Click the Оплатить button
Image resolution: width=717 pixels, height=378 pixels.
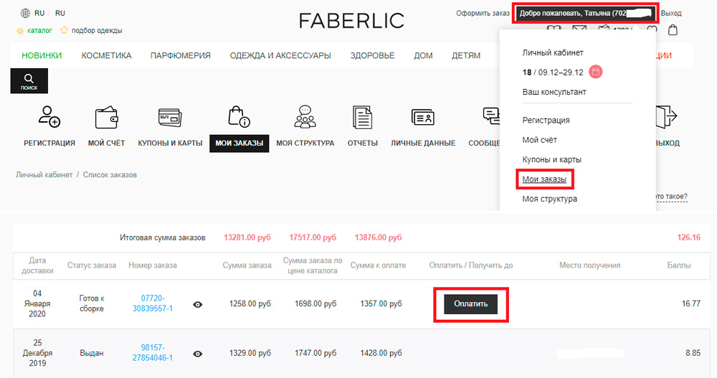[470, 304]
